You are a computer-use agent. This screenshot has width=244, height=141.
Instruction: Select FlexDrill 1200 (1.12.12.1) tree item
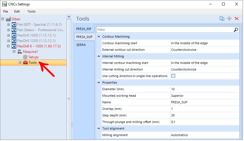[37, 41]
